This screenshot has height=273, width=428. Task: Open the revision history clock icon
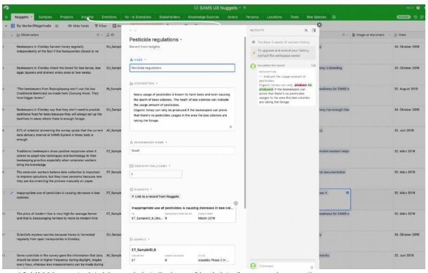point(416,17)
